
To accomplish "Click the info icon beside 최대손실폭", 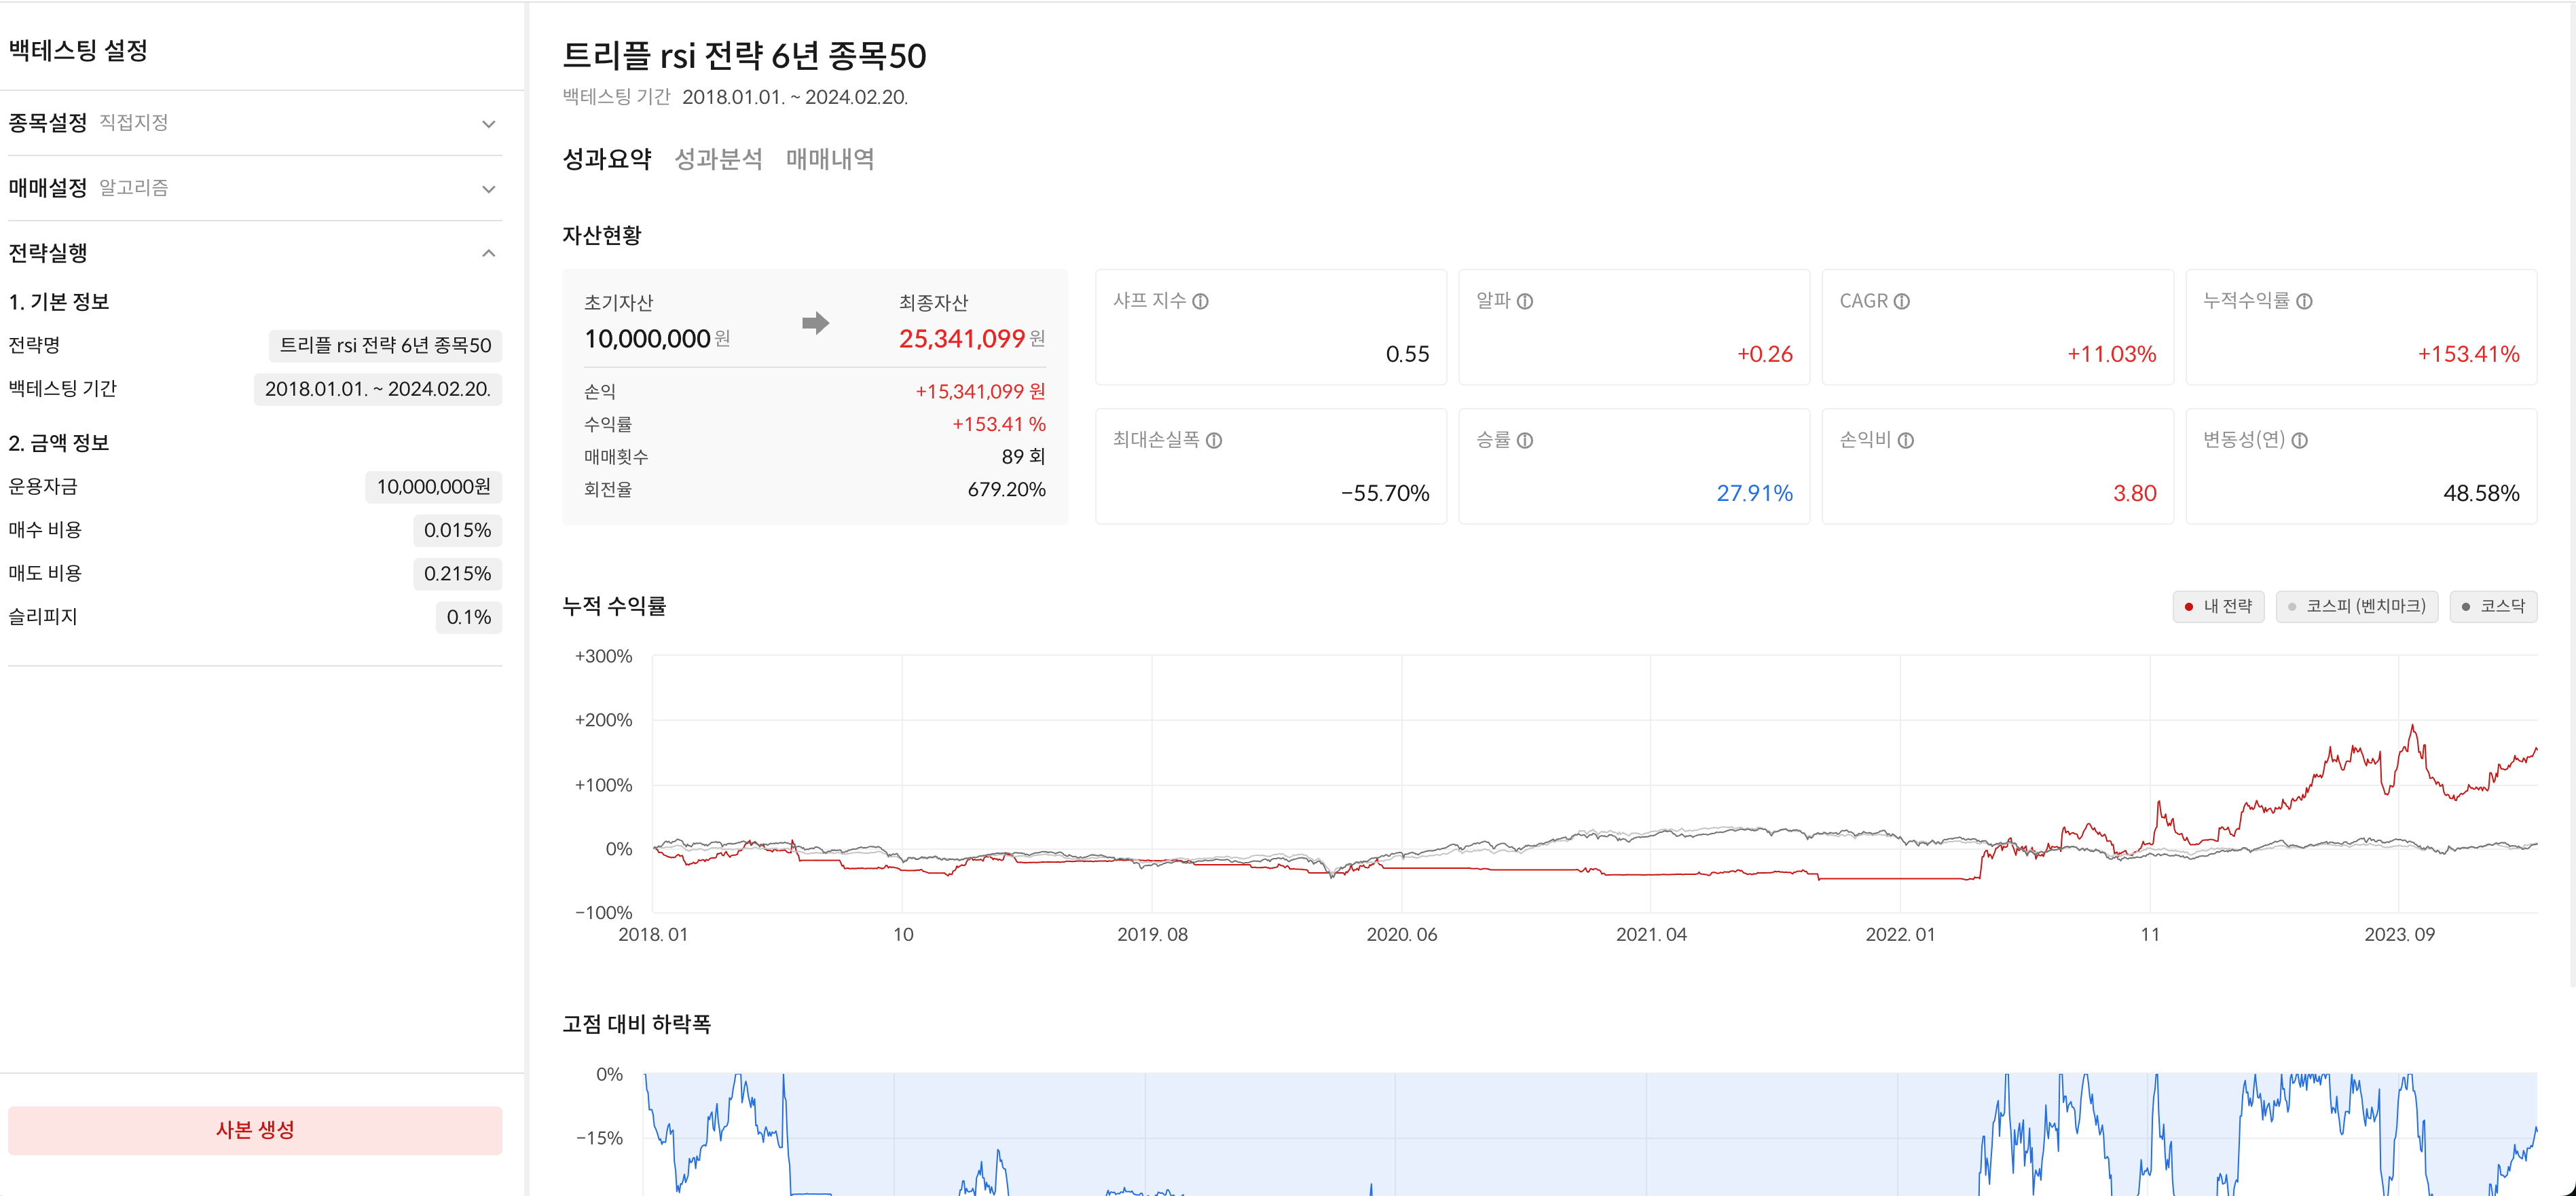I will click(1214, 440).
